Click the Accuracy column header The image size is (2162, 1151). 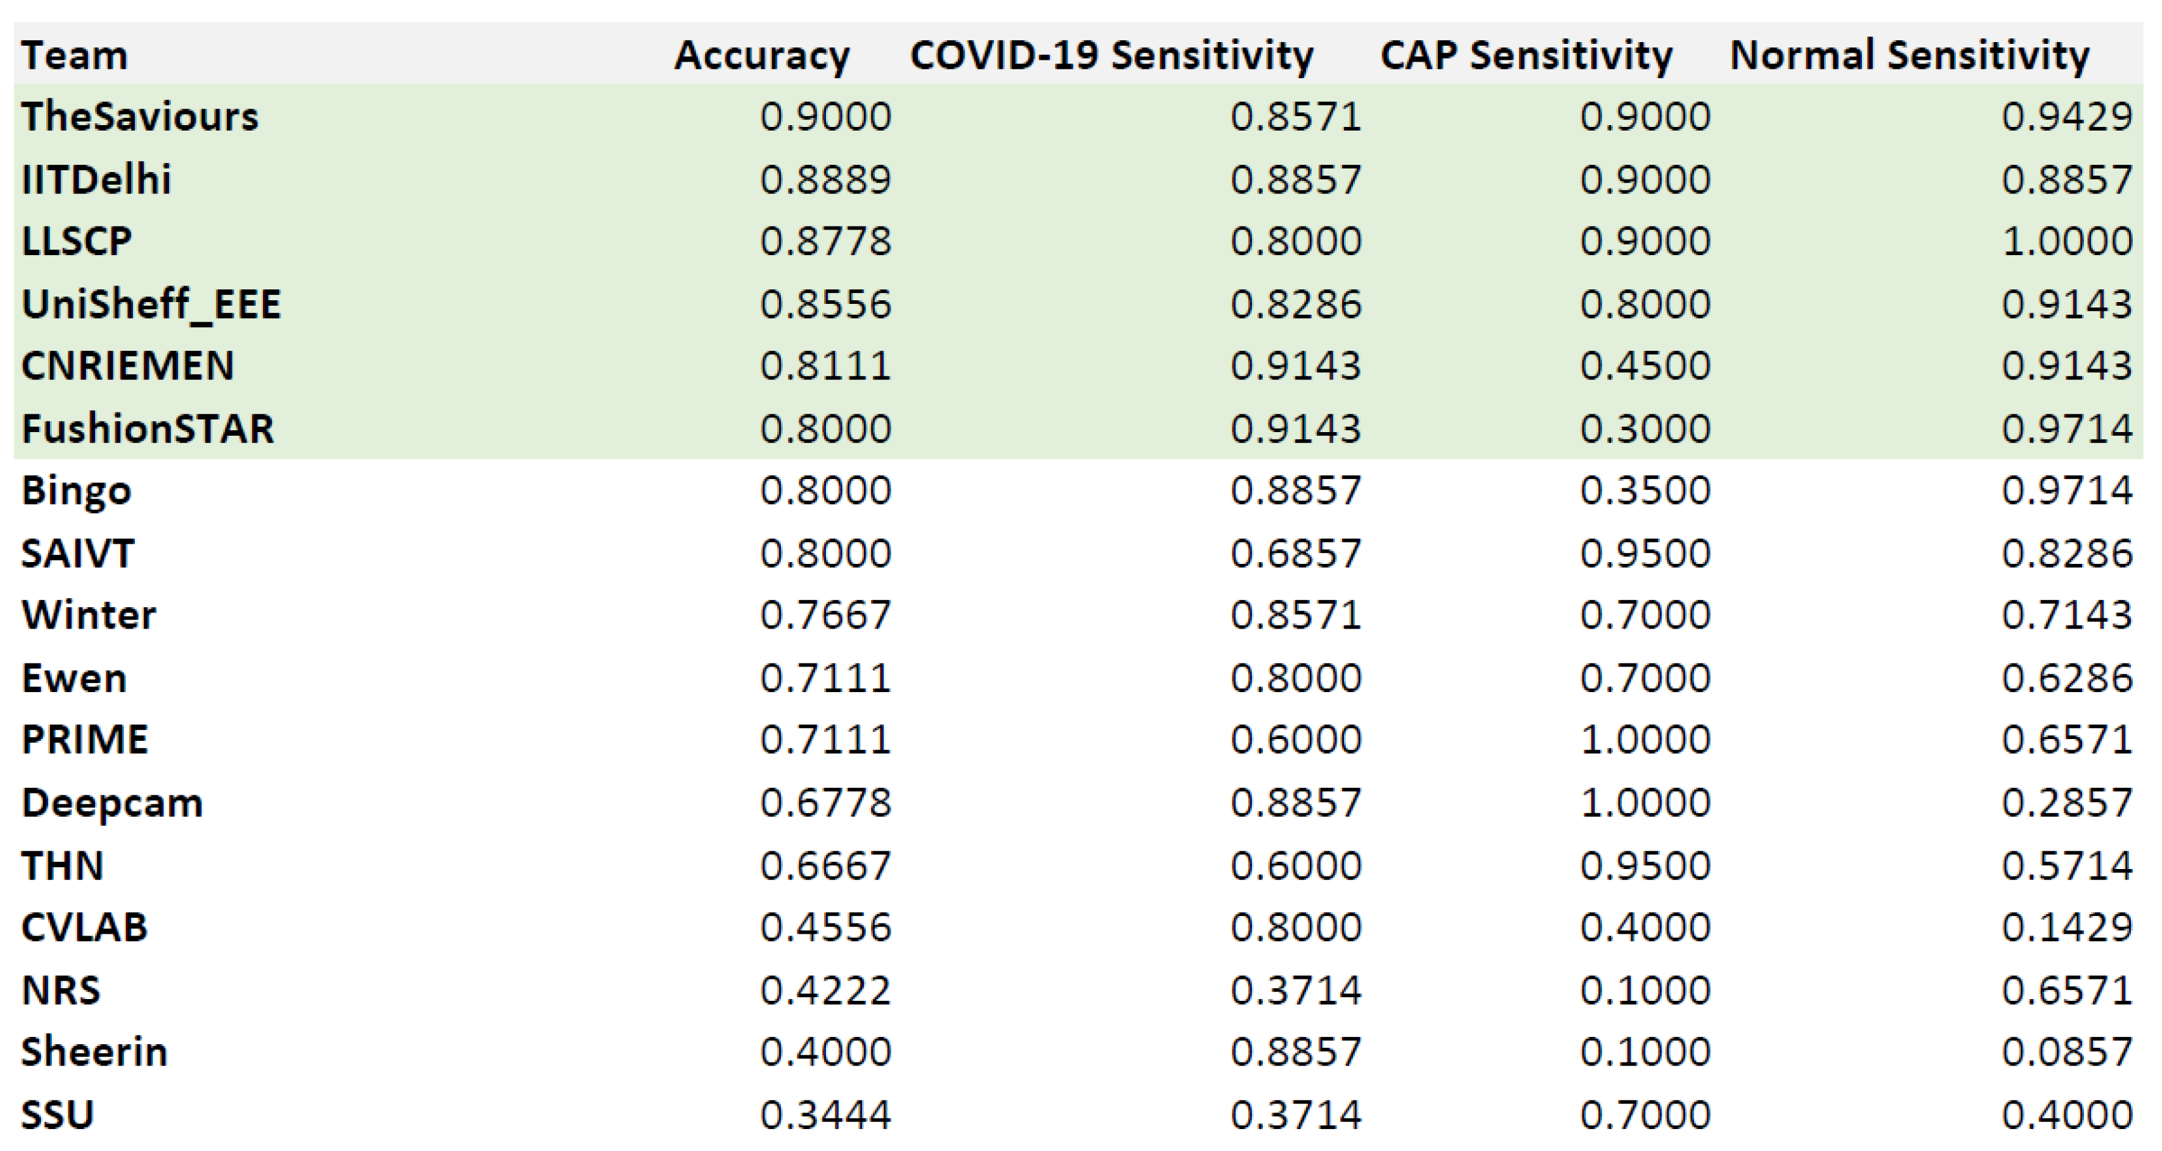[x=762, y=56]
